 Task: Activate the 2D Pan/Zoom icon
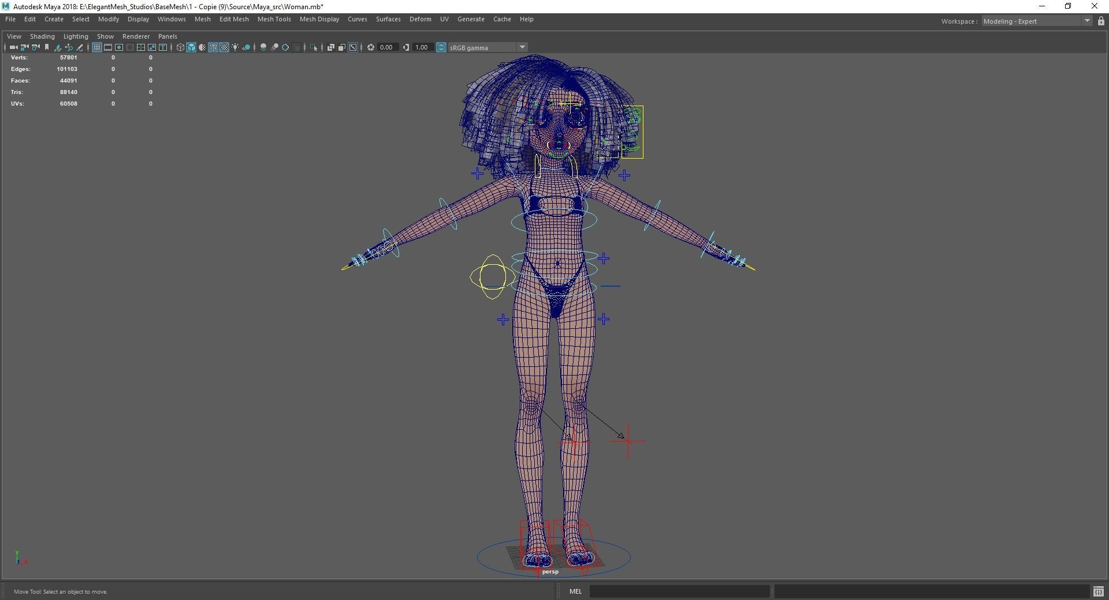pos(69,47)
